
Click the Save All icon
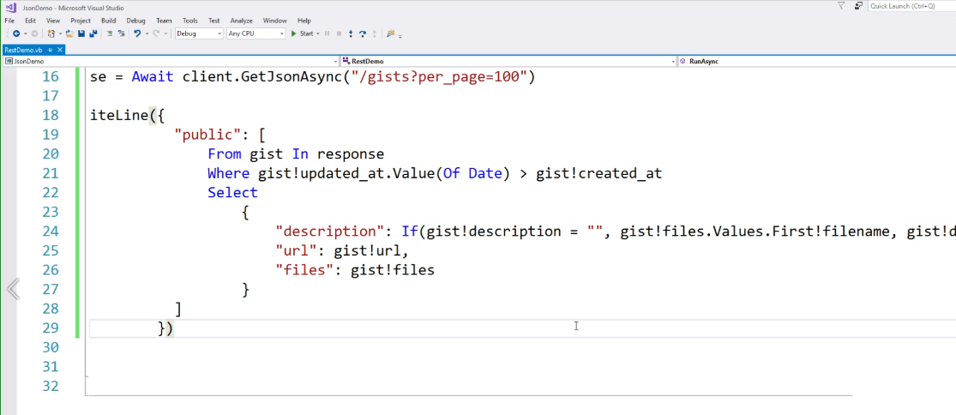point(93,33)
